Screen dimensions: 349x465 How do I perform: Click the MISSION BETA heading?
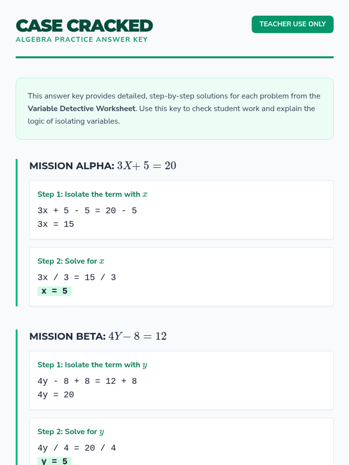coord(98,336)
